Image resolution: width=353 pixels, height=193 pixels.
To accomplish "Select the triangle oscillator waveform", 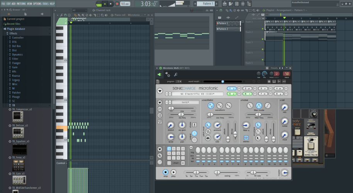I will point(219,105).
